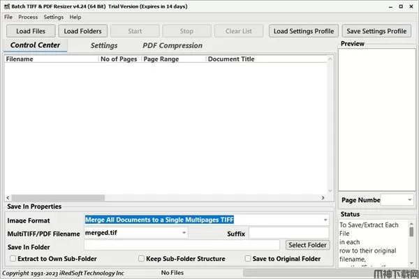This screenshot has height=279, width=419.
Task: Click the Preview pane area
Action: [377, 119]
